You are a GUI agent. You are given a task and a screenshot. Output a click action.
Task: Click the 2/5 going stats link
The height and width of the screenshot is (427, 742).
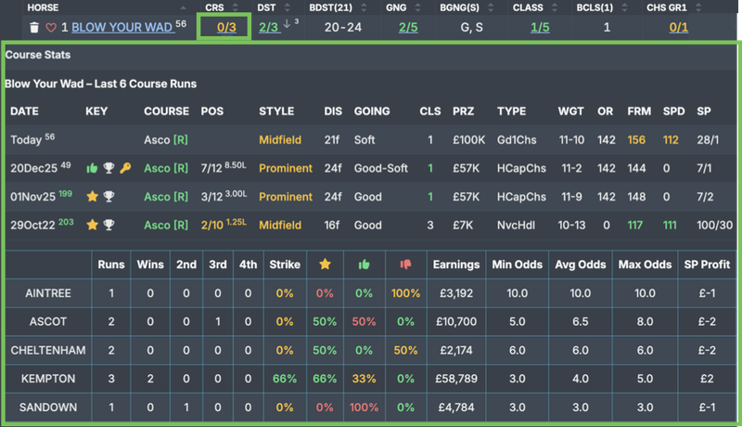408,28
